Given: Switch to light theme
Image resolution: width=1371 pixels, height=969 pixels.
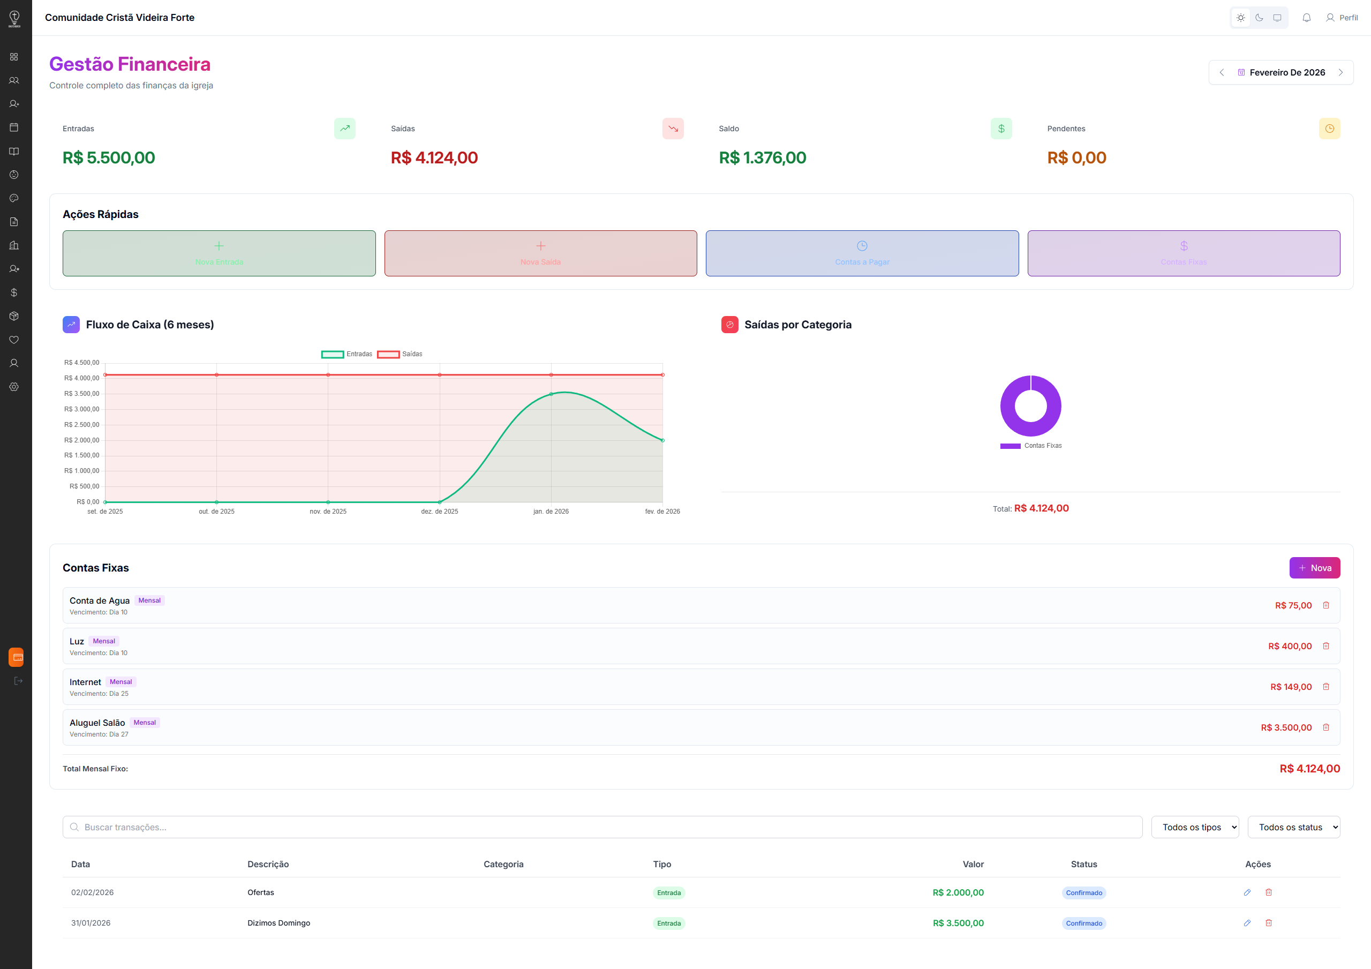Looking at the screenshot, I should coord(1241,18).
